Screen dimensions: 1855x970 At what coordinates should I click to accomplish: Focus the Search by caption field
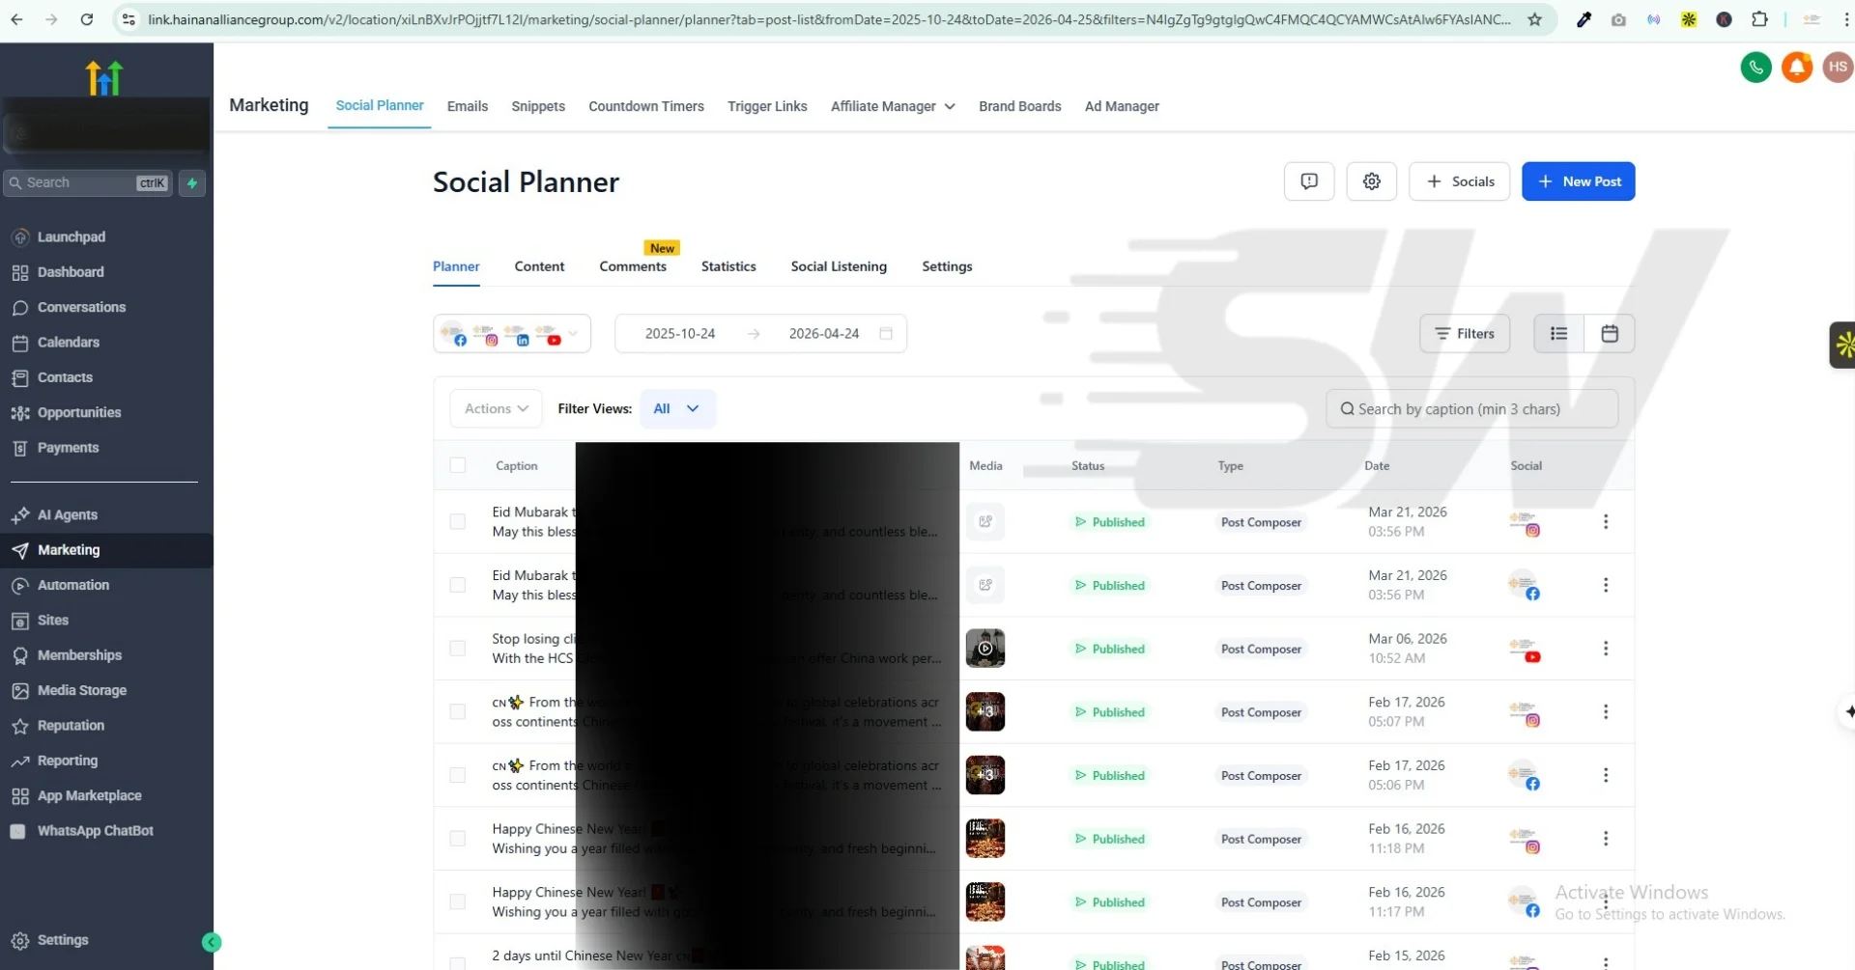[x=1471, y=409]
